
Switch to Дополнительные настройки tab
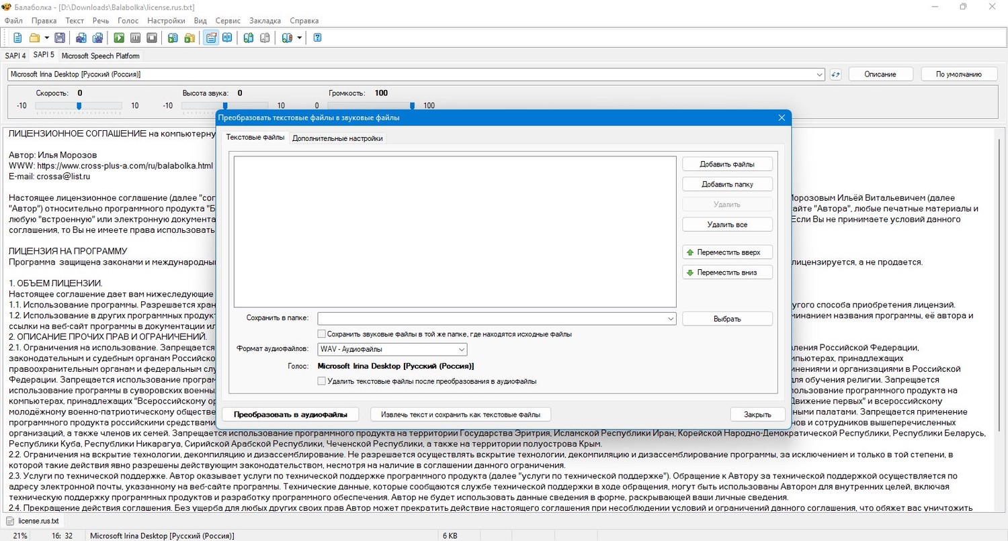pos(338,139)
